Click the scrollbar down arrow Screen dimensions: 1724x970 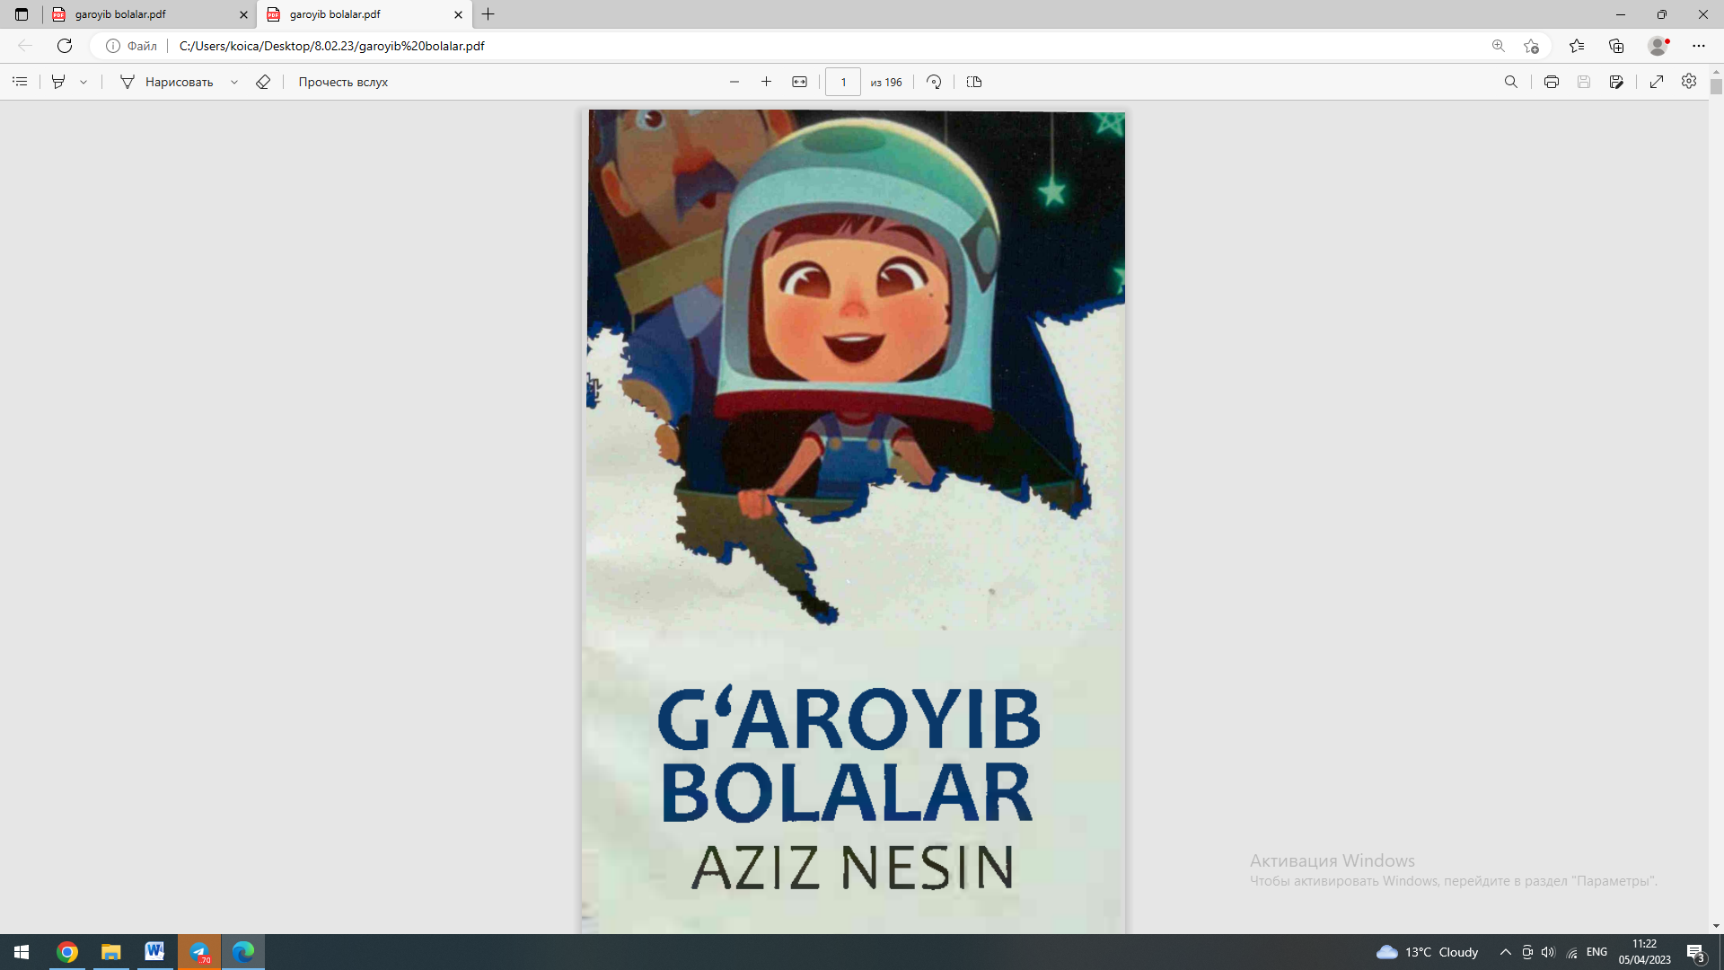pos(1716,926)
